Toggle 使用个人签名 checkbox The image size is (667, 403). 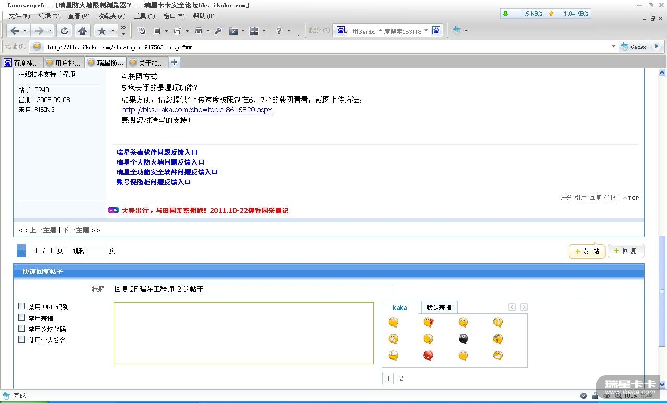click(22, 339)
